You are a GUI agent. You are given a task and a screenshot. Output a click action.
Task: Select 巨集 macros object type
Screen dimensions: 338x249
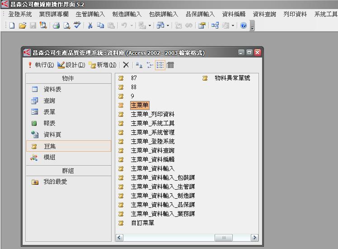point(69,146)
